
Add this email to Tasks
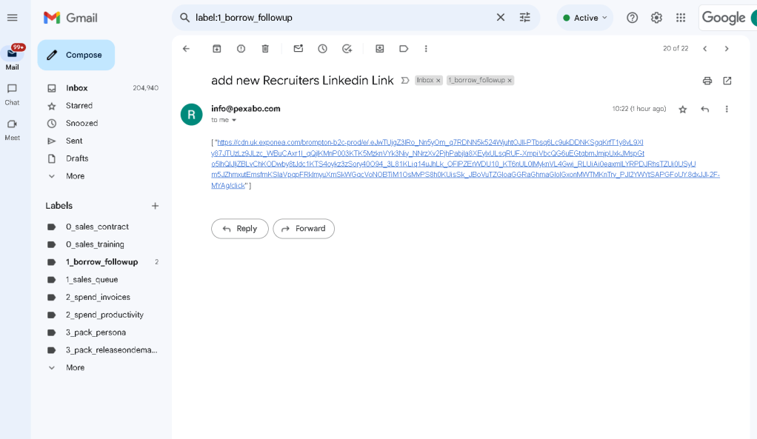pyautogui.click(x=347, y=49)
